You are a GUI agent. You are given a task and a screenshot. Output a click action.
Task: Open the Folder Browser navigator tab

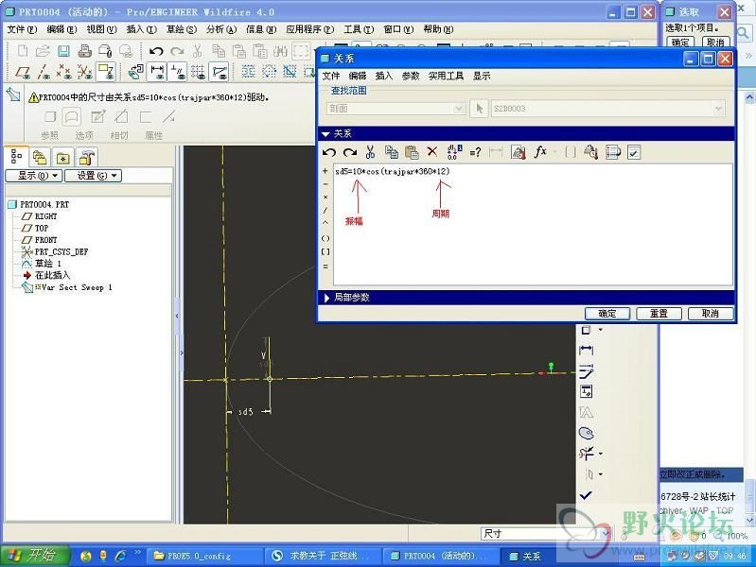click(40, 157)
